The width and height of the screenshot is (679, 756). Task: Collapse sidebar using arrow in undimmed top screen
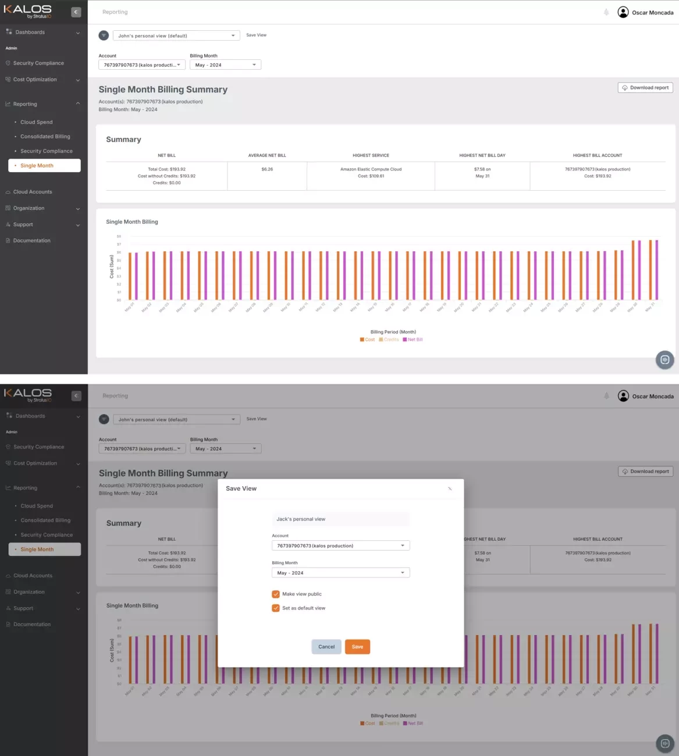pos(76,12)
